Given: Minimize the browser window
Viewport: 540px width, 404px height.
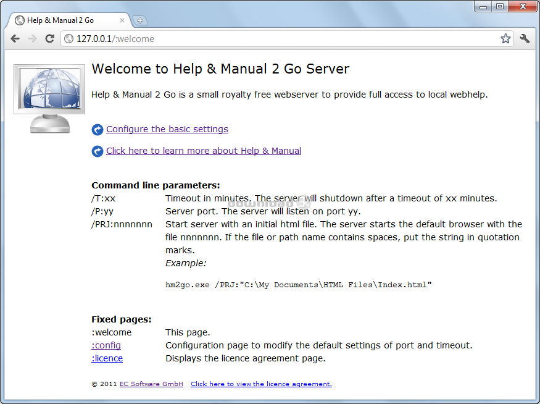Looking at the screenshot, I should click(x=483, y=7).
